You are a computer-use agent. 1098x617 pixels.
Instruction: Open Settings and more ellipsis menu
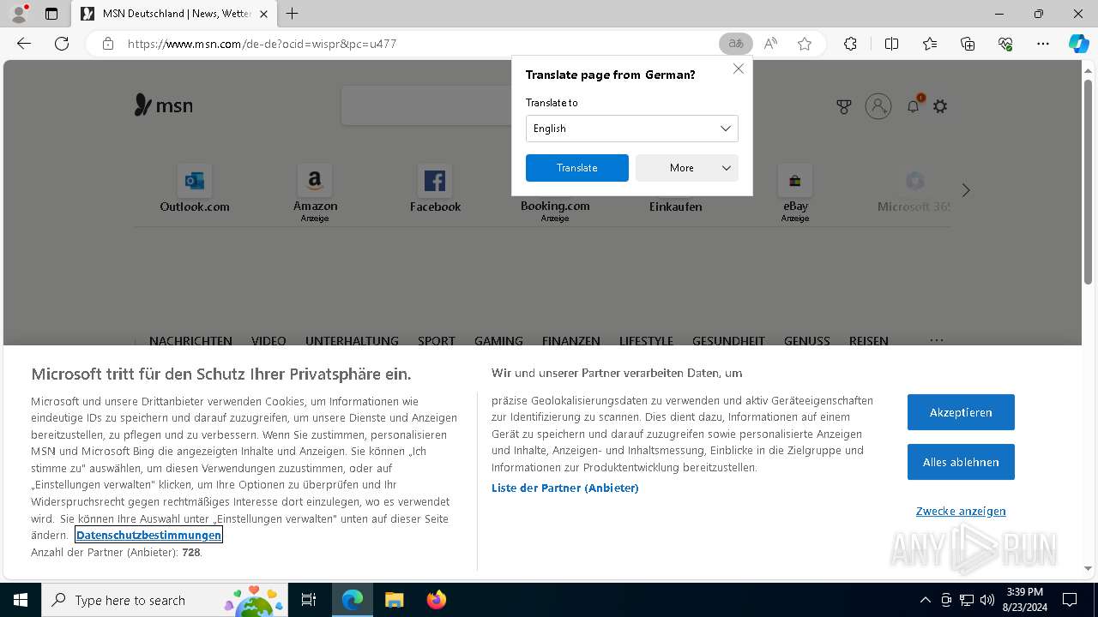1043,44
